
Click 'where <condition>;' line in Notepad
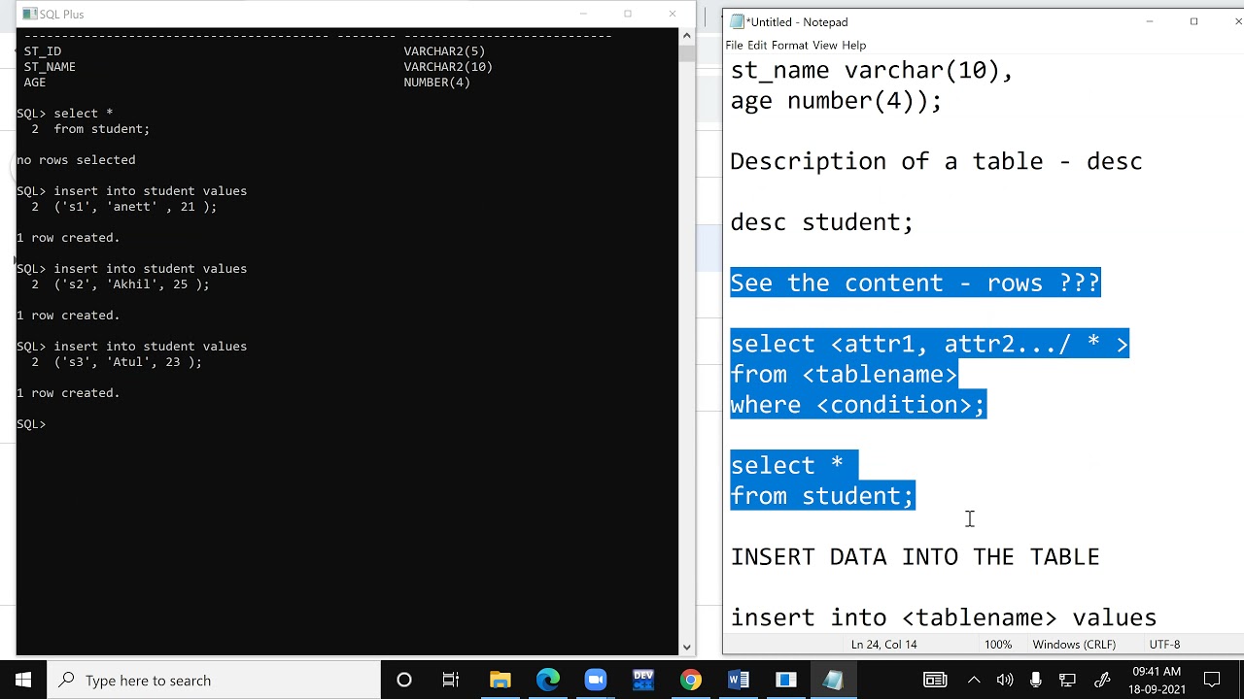pyautogui.click(x=858, y=405)
